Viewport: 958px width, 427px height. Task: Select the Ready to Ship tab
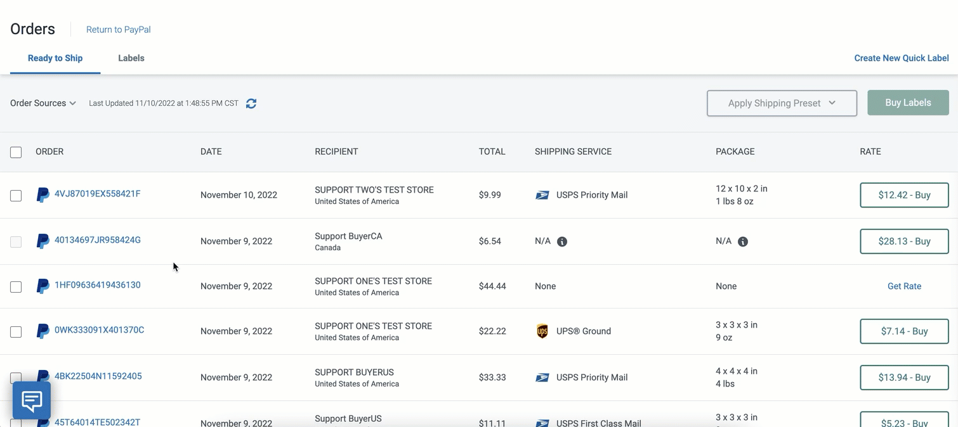pyautogui.click(x=55, y=58)
